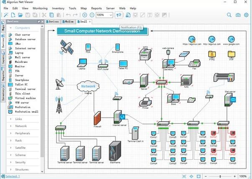Select Chat server in device list
The height and width of the screenshot is (179, 252).
(x=23, y=35)
